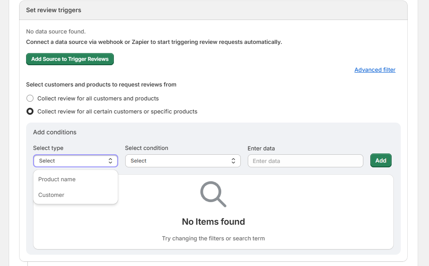429x266 pixels.
Task: Click the 'Set review triggers' section header
Action: tap(53, 10)
